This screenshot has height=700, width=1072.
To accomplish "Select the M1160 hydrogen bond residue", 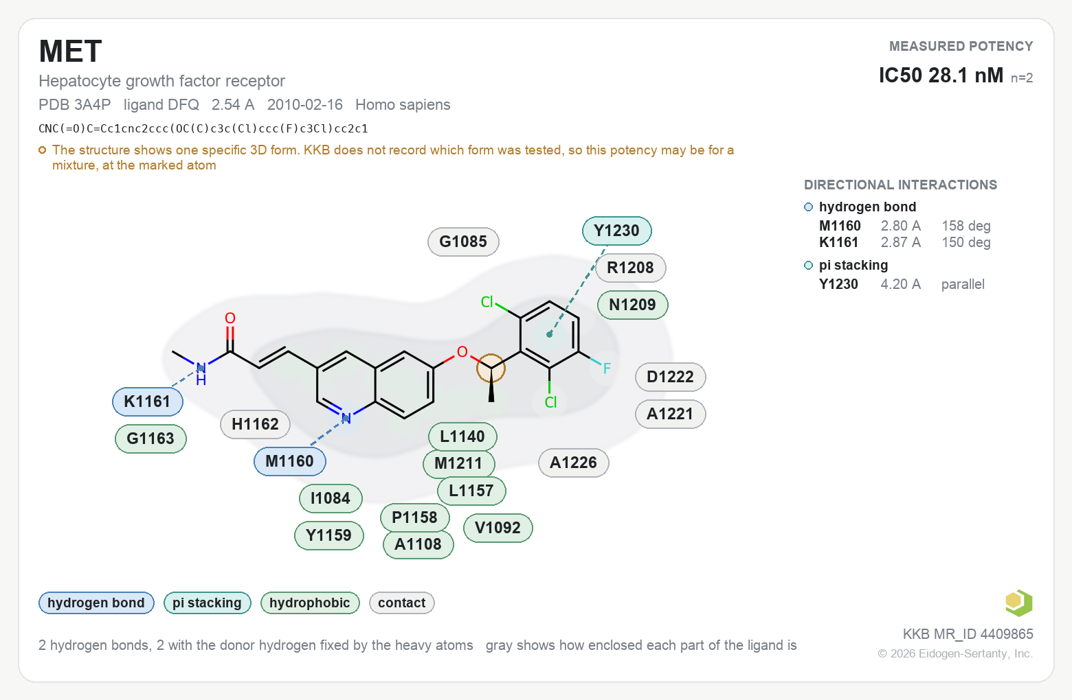I will tap(290, 461).
